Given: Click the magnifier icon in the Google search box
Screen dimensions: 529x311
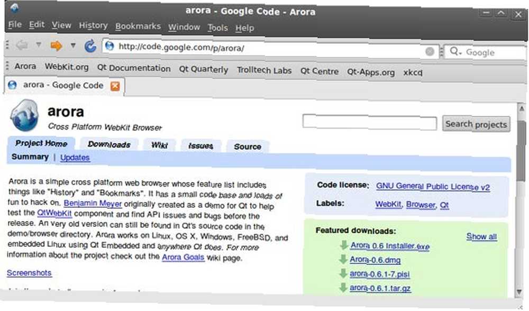Looking at the screenshot, I should coord(455,52).
